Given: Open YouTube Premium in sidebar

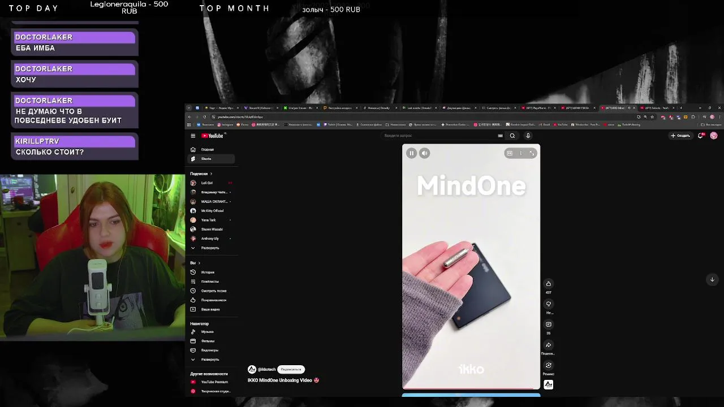Looking at the screenshot, I should (210, 382).
